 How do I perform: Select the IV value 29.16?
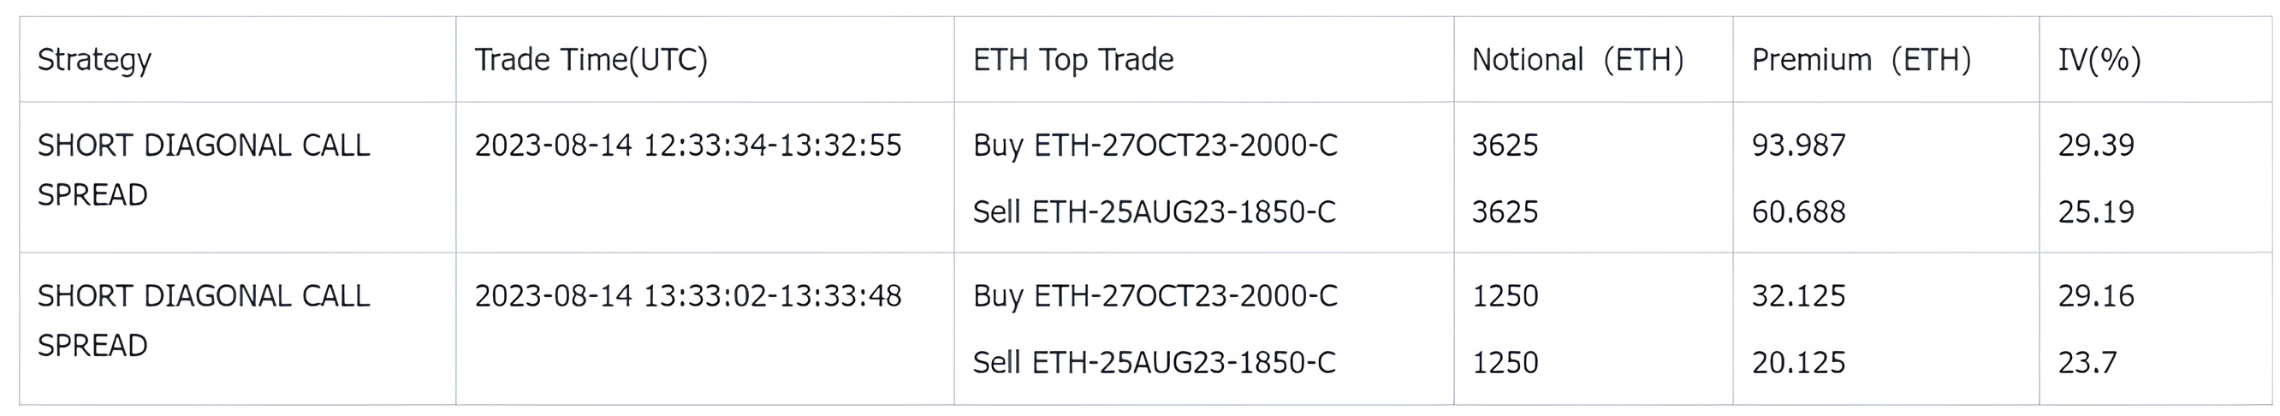(x=2096, y=294)
